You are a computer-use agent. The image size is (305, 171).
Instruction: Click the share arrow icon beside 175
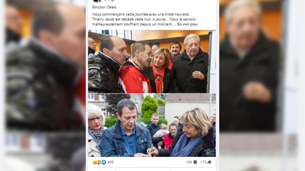tap(209, 162)
